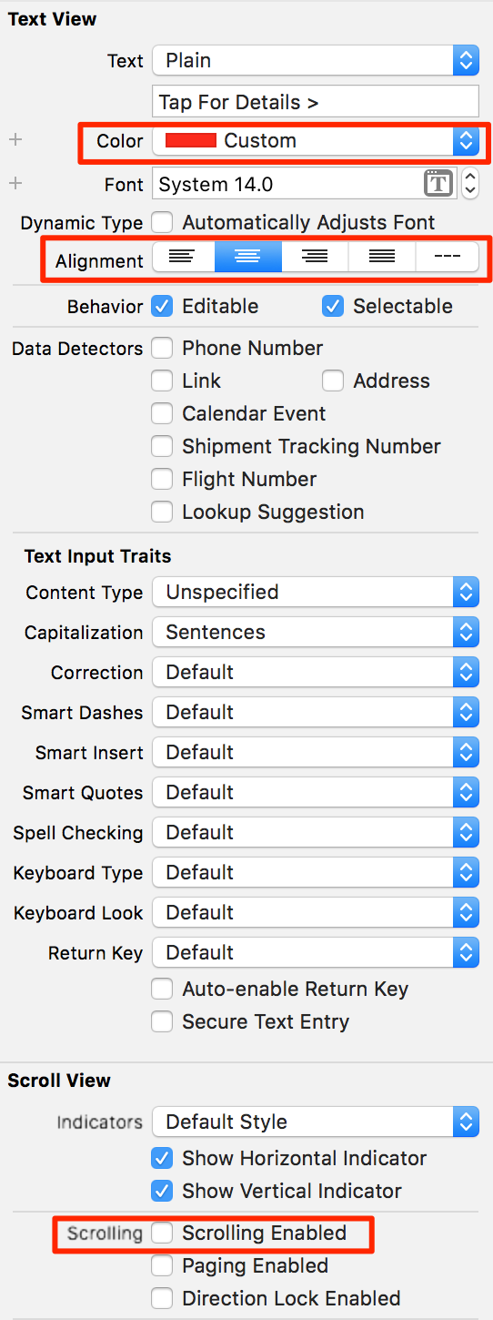Enable the Phone Number data detector

coord(162,348)
